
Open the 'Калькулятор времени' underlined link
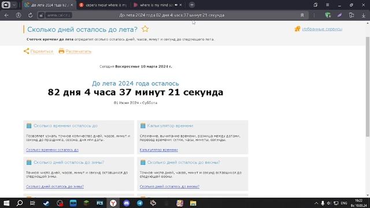pyautogui.click(x=159, y=150)
